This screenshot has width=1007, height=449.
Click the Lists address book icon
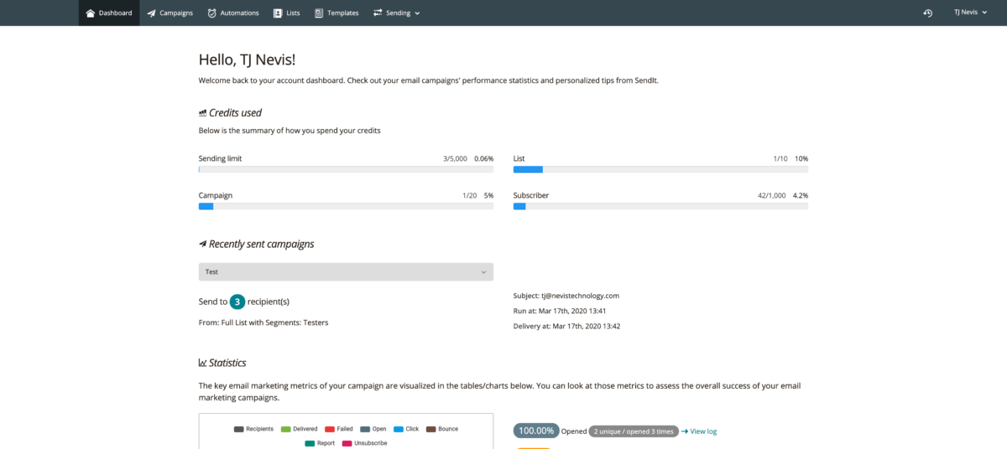278,13
